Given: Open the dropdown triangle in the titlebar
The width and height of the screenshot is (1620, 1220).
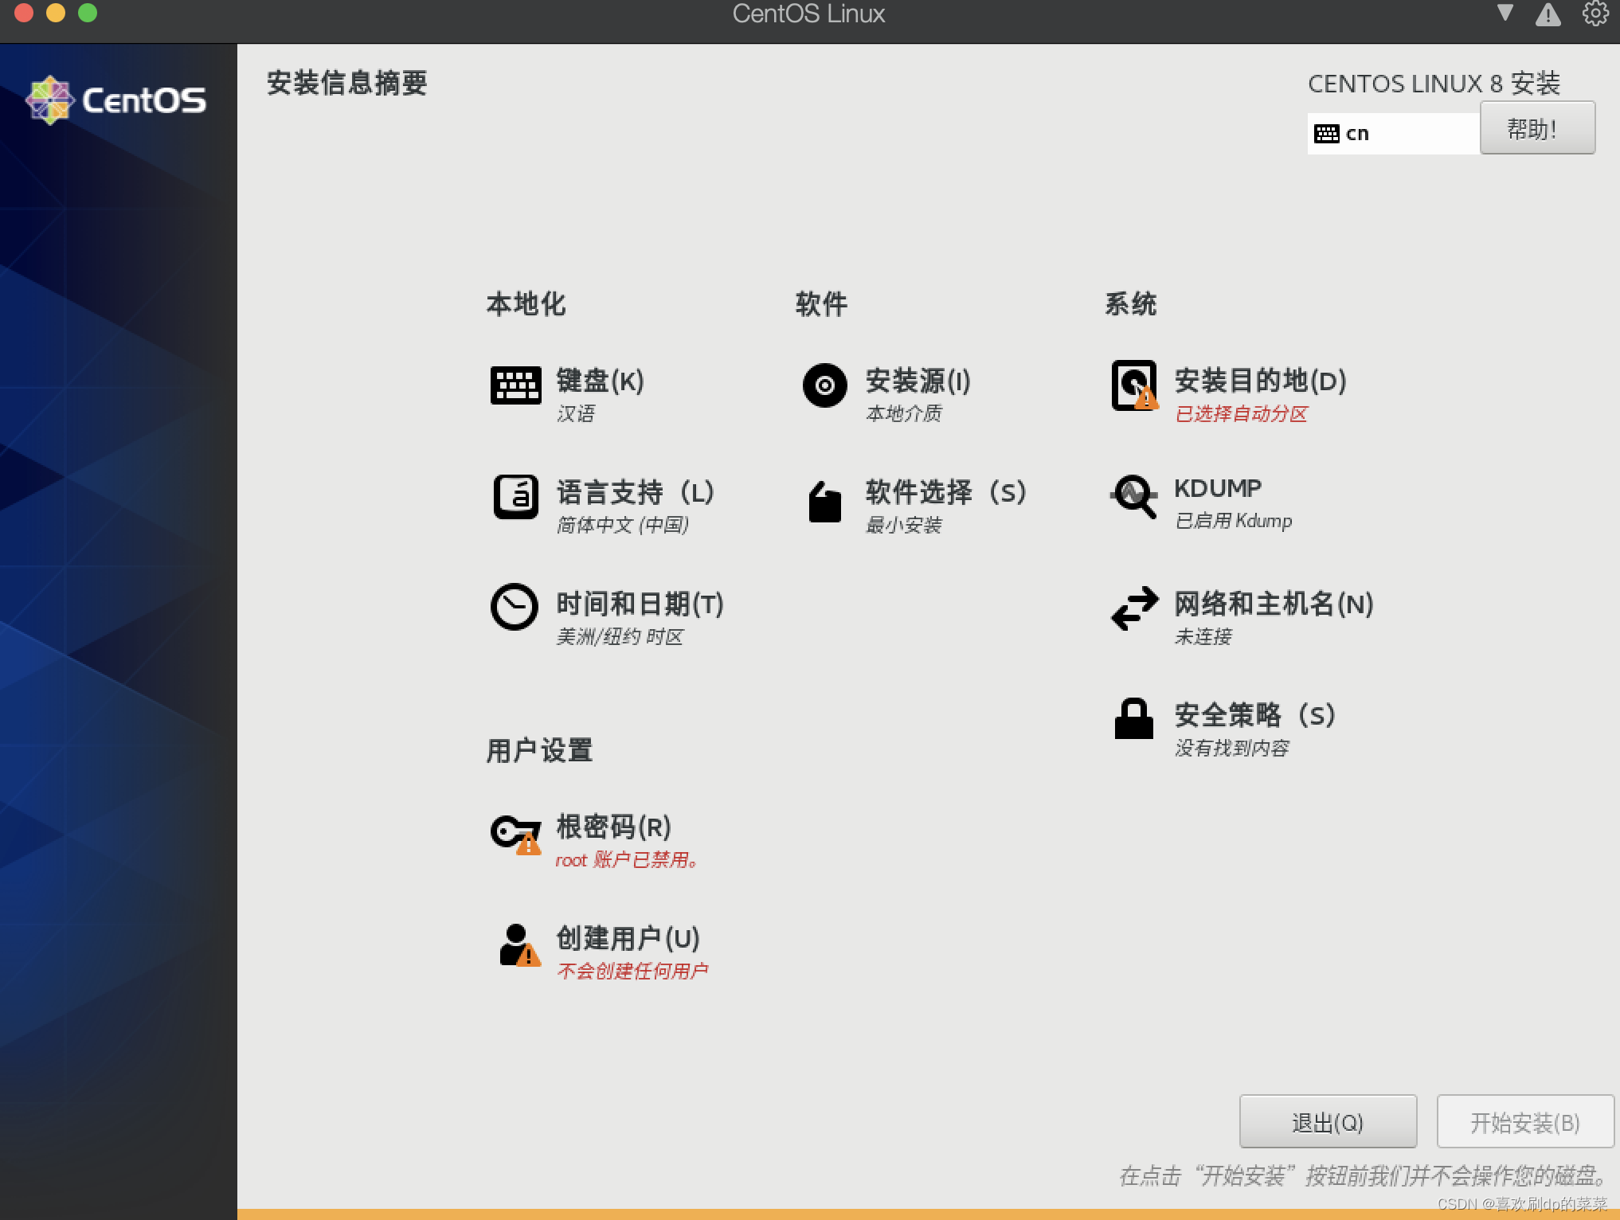Looking at the screenshot, I should [x=1504, y=14].
